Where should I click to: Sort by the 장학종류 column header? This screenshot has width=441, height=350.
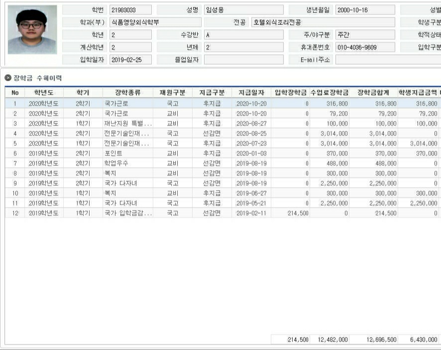pos(128,93)
